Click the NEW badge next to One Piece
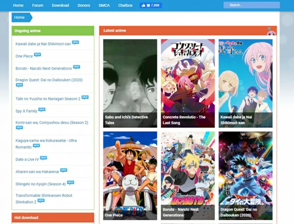Image resolution: width=294 pixels, height=224 pixels. click(x=37, y=54)
